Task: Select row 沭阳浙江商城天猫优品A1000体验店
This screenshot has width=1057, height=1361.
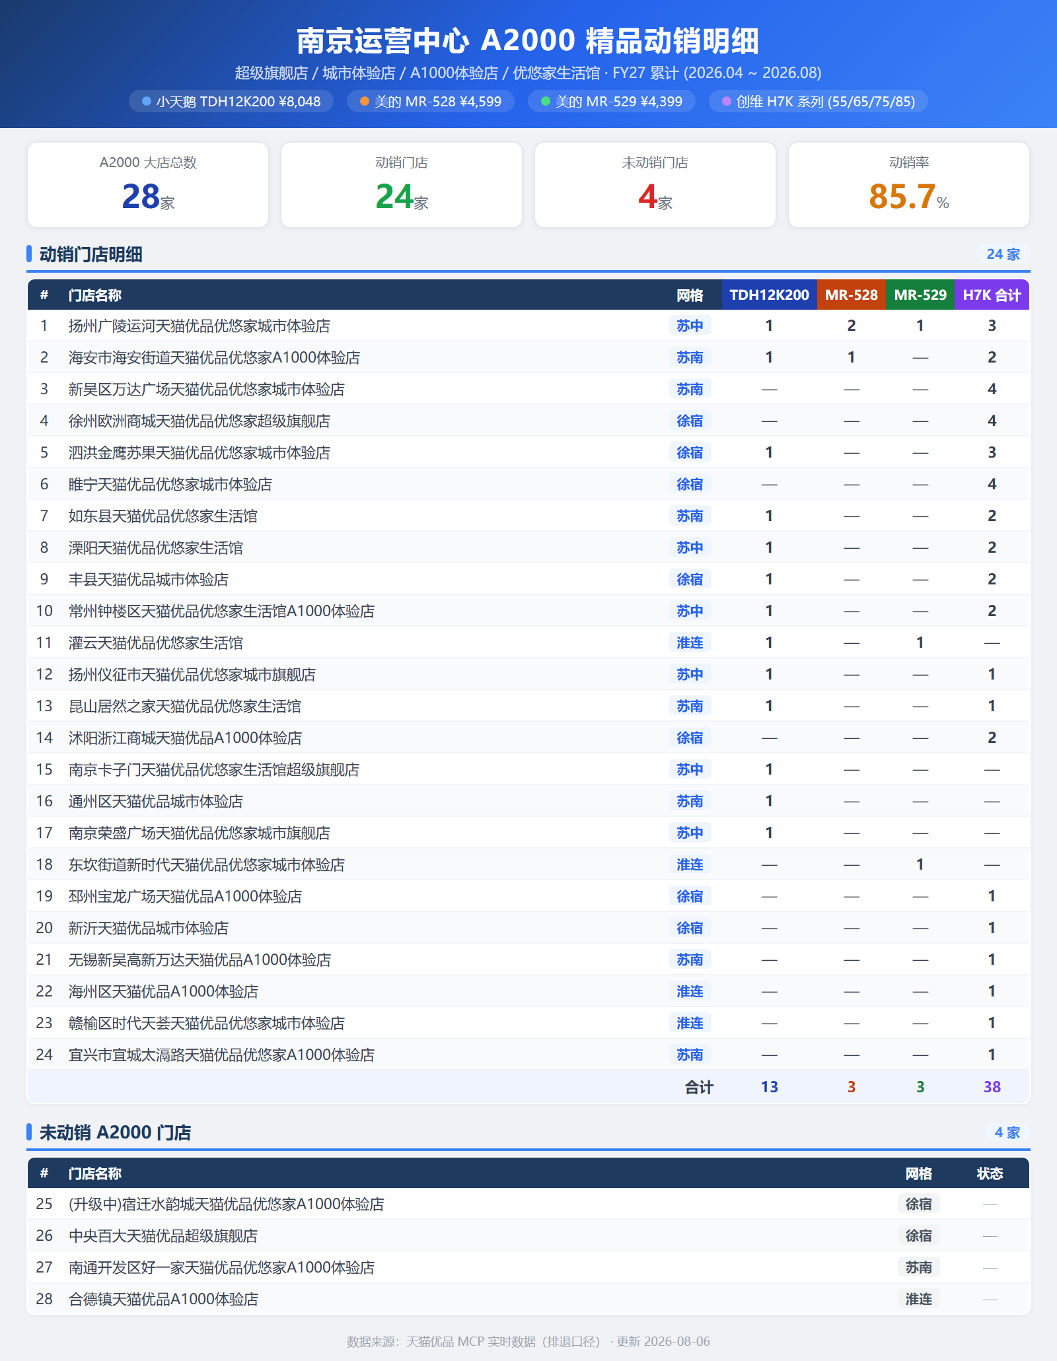Action: [528, 738]
